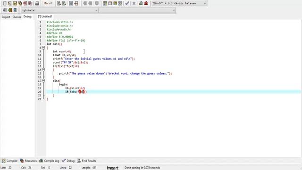Click the Redo toolbar icon
The height and width of the screenshot is (170, 302).
(x=51, y=3)
